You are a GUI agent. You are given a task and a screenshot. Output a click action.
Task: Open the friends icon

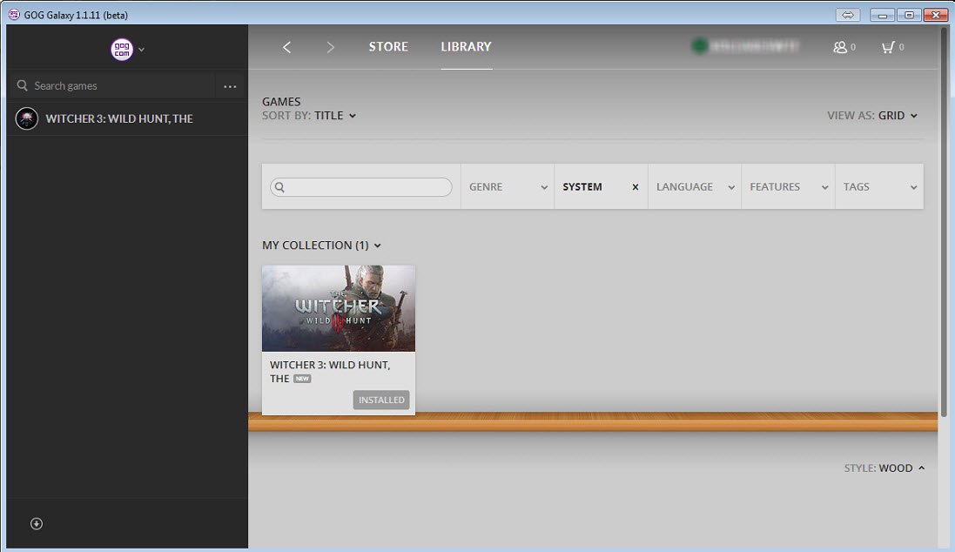pyautogui.click(x=840, y=47)
